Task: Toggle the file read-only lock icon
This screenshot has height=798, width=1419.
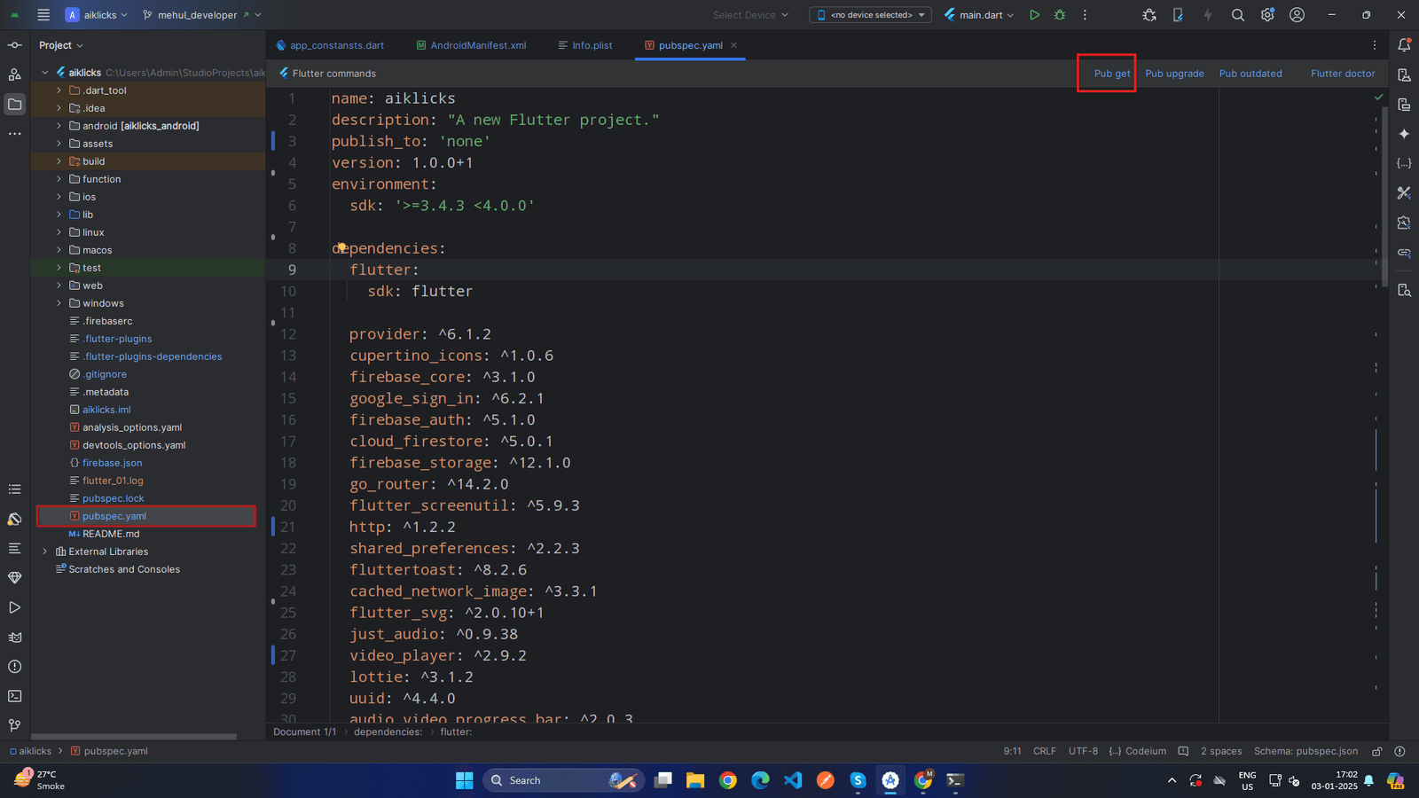Action: click(x=1376, y=751)
